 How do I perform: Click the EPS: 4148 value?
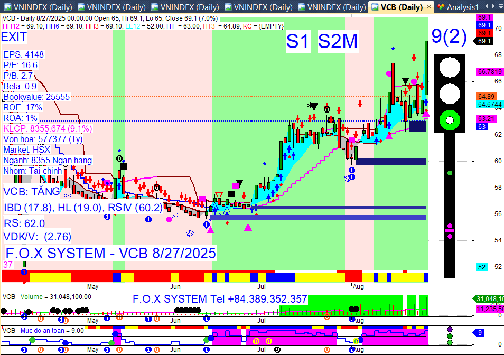tap(23, 54)
